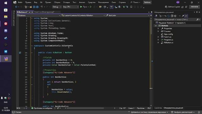Click pending changes filter clock icon
This screenshot has width=202, height=114.
tap(160, 16)
